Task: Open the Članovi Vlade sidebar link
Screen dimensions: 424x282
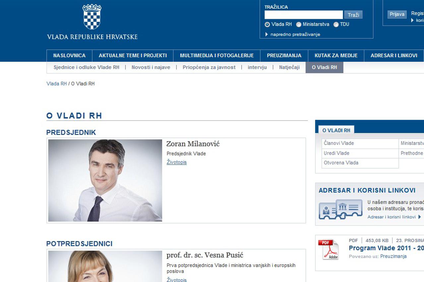Action: tap(338, 143)
